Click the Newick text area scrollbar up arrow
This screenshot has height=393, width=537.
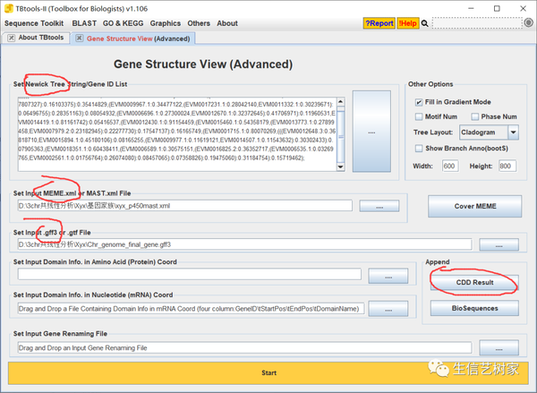click(340, 101)
